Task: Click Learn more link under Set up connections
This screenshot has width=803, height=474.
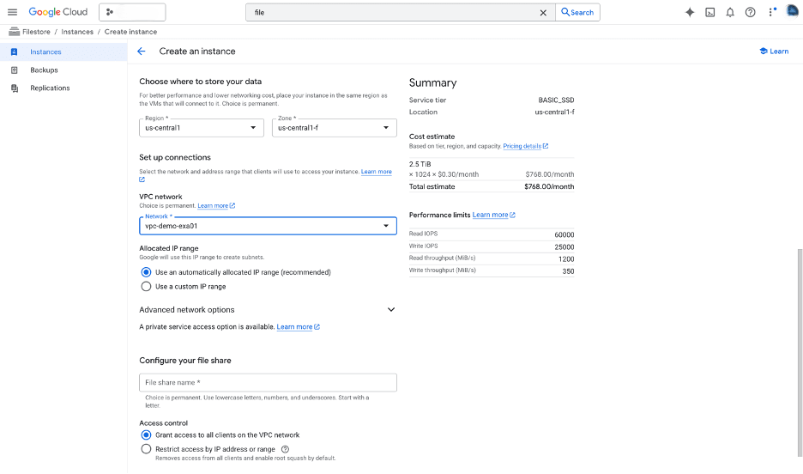Action: 377,172
